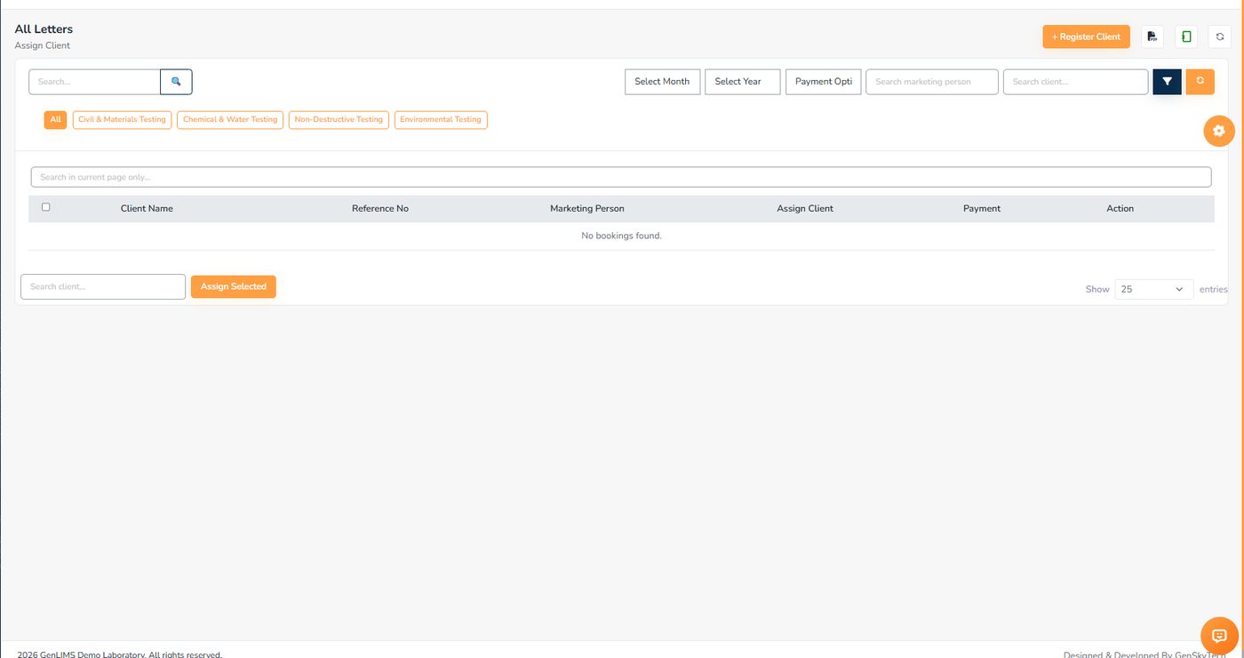
Task: Export the list as PDF
Action: pos(1152,36)
